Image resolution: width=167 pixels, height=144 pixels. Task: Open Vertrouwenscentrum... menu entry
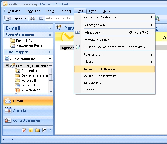[114, 76]
